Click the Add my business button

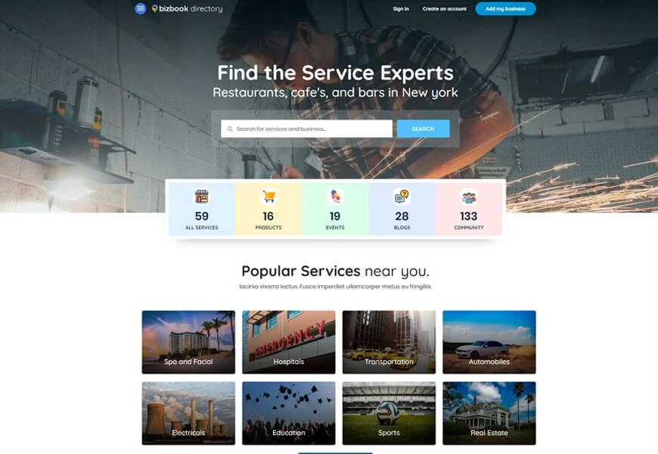tap(505, 9)
